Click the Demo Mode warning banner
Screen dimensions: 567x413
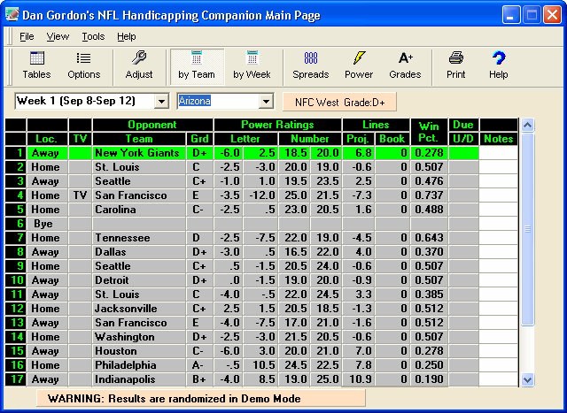tap(201, 399)
